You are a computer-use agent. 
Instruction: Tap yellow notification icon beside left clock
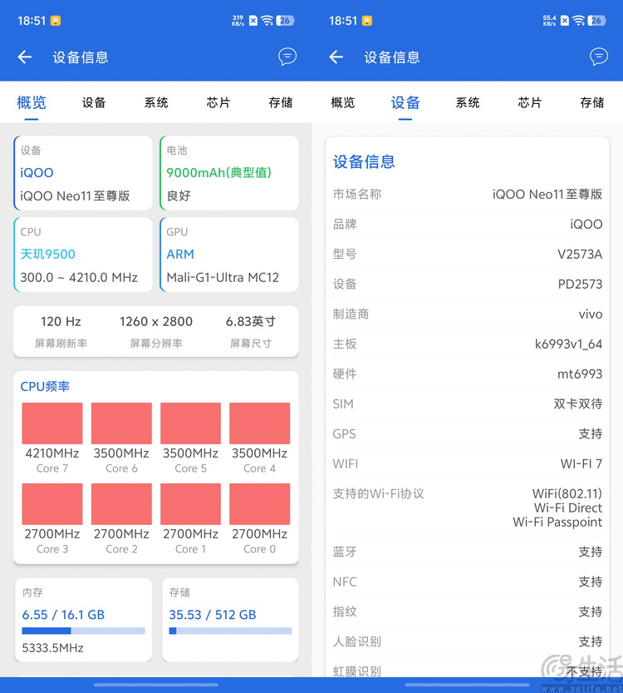click(x=56, y=21)
